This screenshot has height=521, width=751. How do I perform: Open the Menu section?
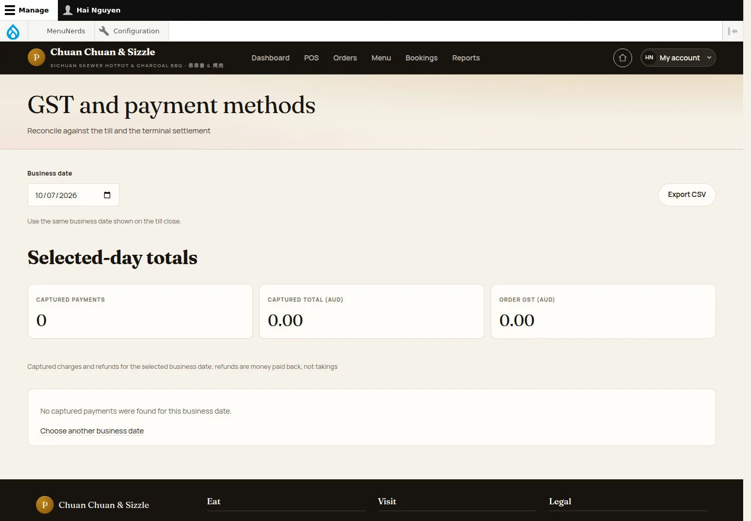click(x=381, y=58)
